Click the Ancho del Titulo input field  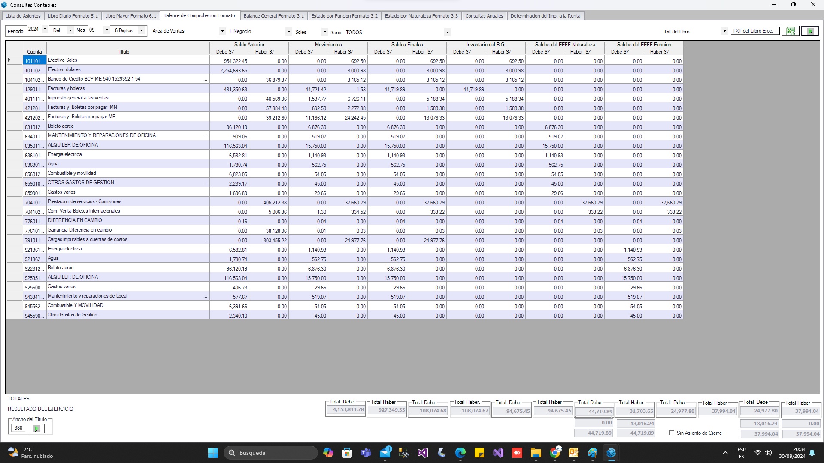pyautogui.click(x=18, y=428)
